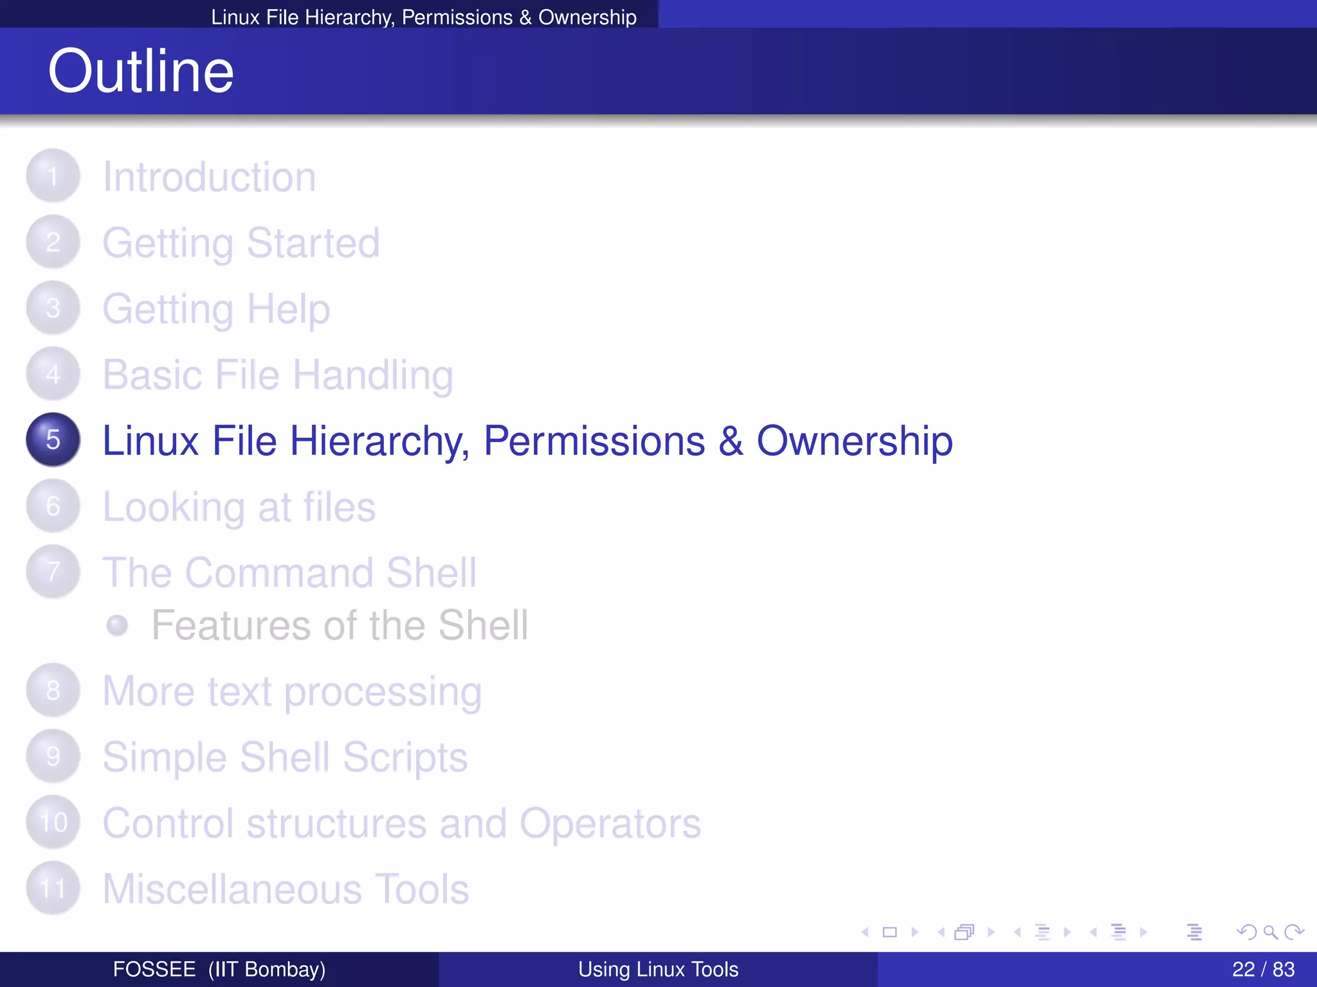Click the stacked frames navigation icon
This screenshot has width=1317, height=987.
pos(965,932)
